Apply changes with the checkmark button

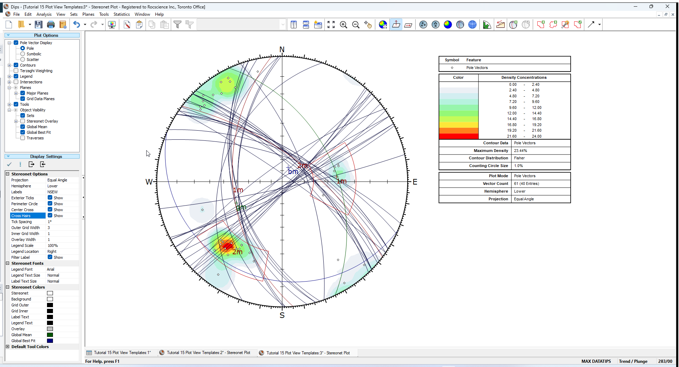(9, 164)
